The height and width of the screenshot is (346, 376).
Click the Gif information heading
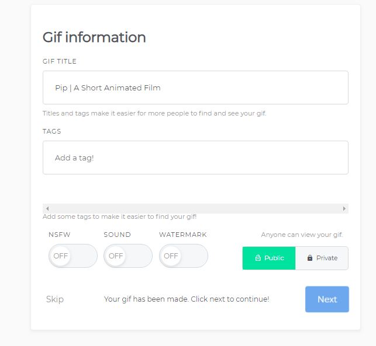tap(94, 37)
